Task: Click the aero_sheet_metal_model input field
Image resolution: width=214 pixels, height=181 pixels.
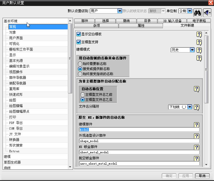Action: (x=139, y=164)
